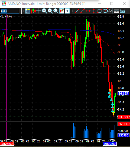Select the rectangle drawing tool
130x147 pixels.
pos(99,11)
